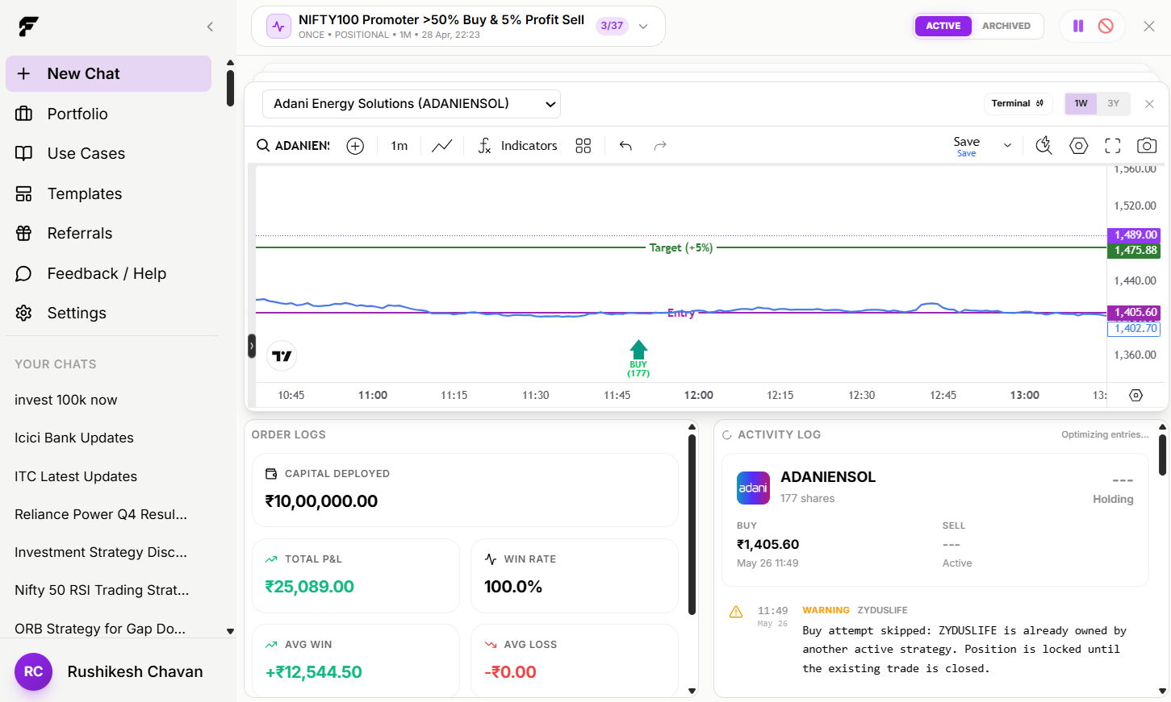This screenshot has width=1171, height=702.
Task: Pause the running strategy
Action: 1078,26
